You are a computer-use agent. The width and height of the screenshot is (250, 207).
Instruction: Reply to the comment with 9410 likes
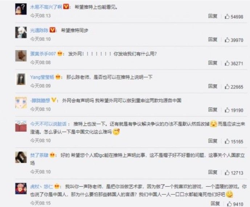coord(215,203)
